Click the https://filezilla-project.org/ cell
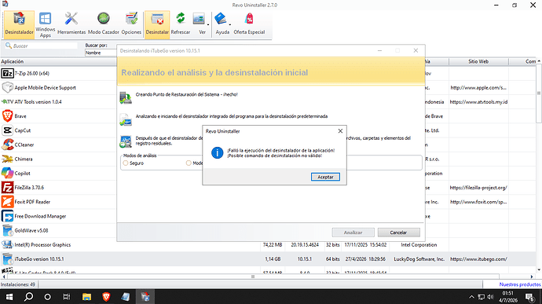The width and height of the screenshot is (542, 304). [478, 188]
